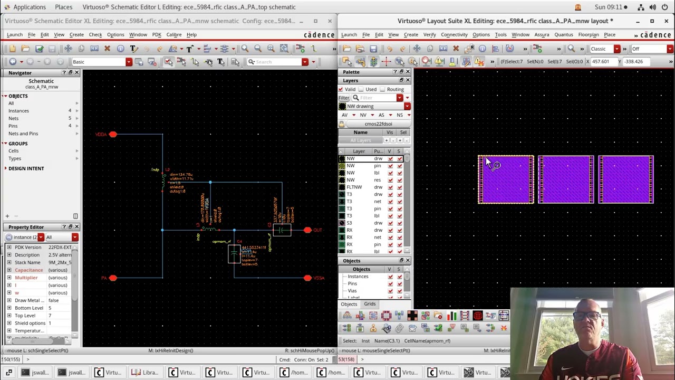Click Zoom magnifier in Layout Suite toolbar

coord(571,49)
